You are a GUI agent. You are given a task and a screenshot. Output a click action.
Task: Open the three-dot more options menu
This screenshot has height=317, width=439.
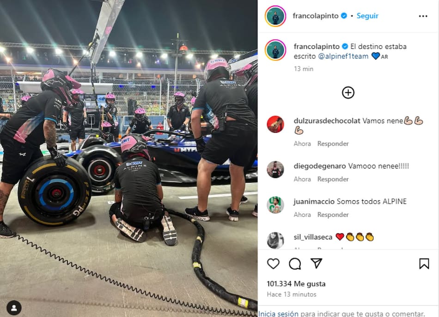point(423,16)
